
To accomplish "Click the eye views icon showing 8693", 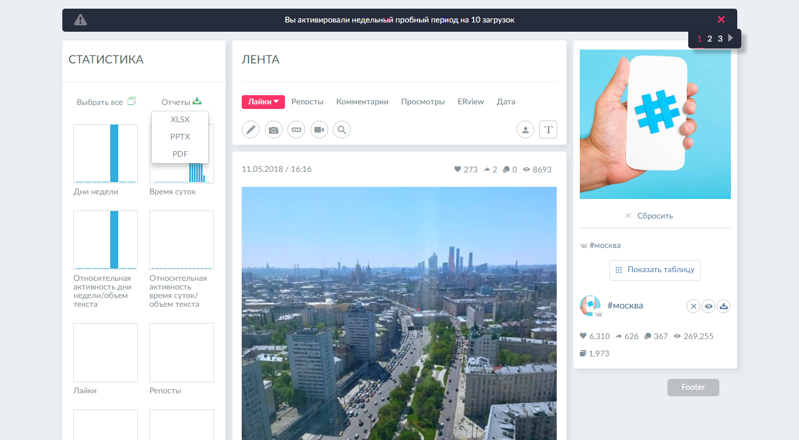I will [526, 170].
